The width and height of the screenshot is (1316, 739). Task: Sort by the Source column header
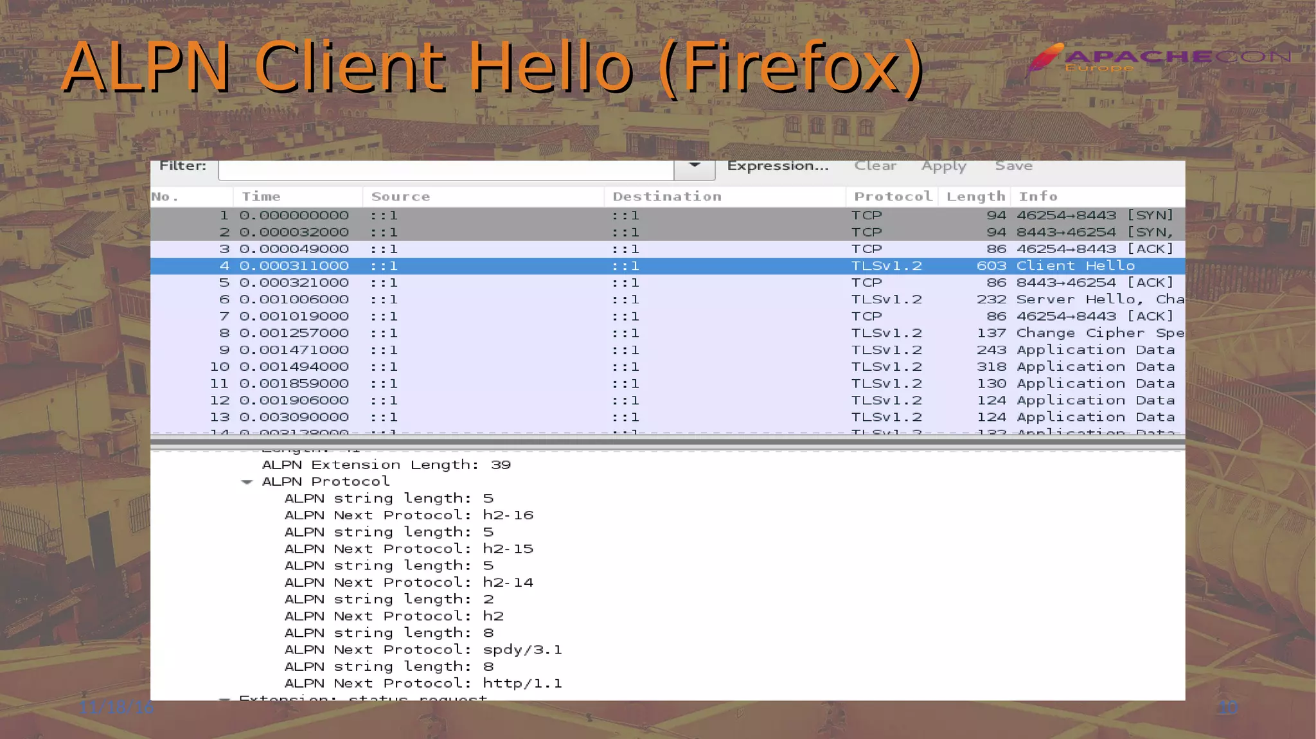point(483,197)
